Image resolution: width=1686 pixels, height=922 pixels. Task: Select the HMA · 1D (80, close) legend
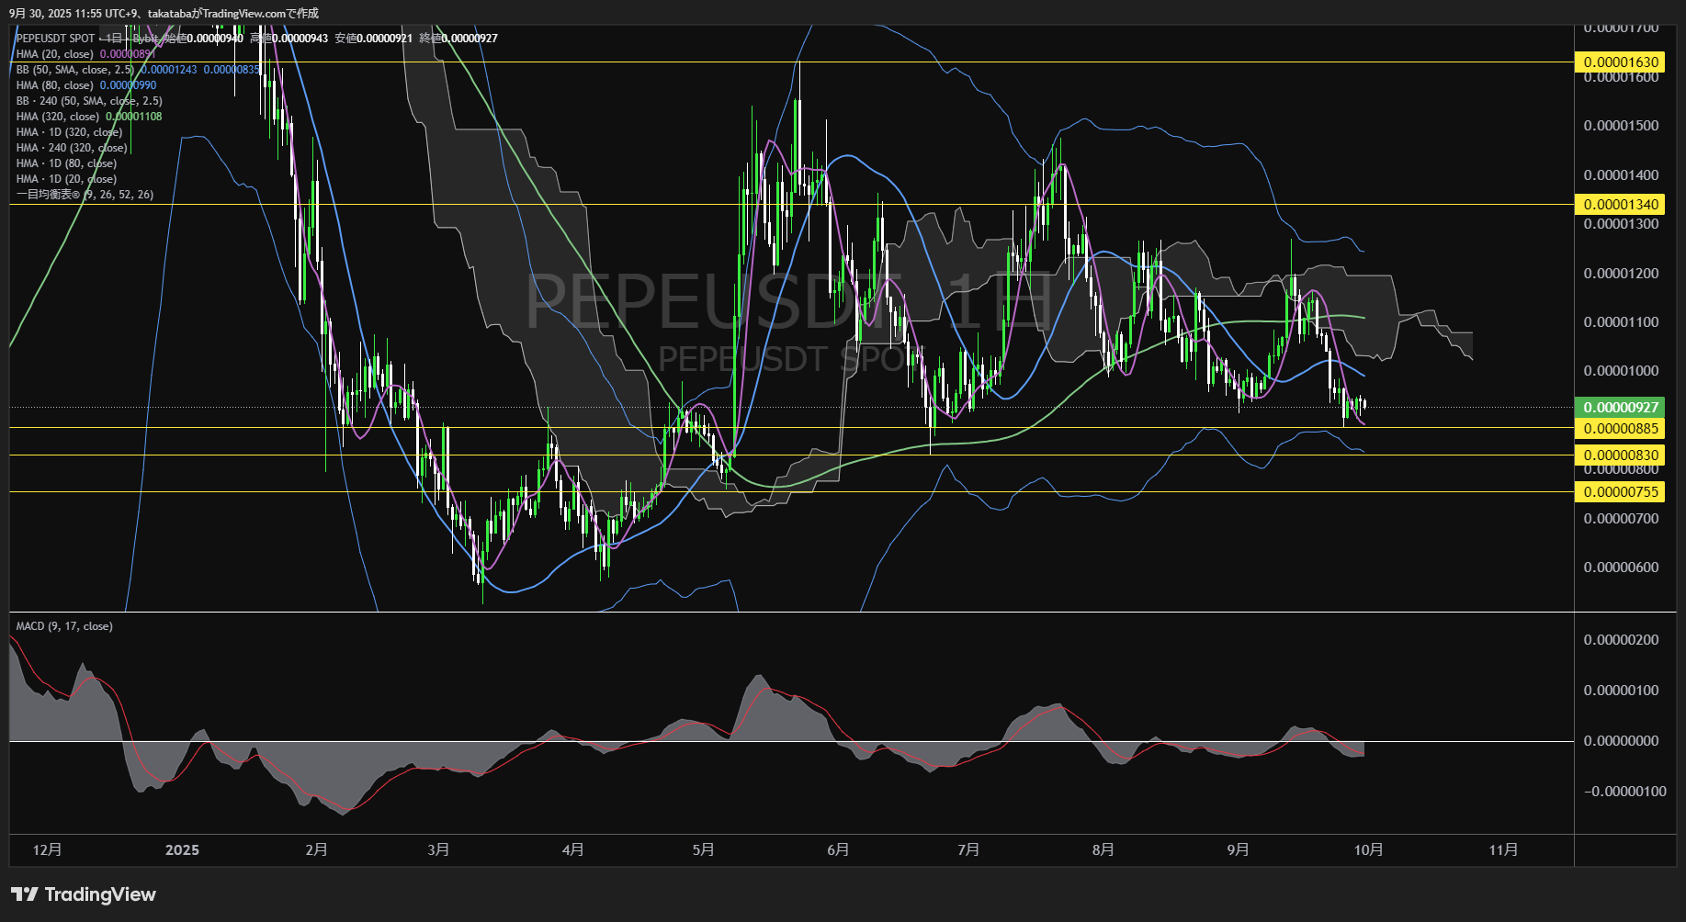tap(66, 163)
